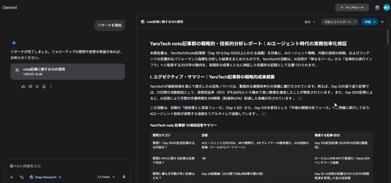Click the microphone icon in prompt box
The width and height of the screenshot is (391, 183).
[x=124, y=177]
